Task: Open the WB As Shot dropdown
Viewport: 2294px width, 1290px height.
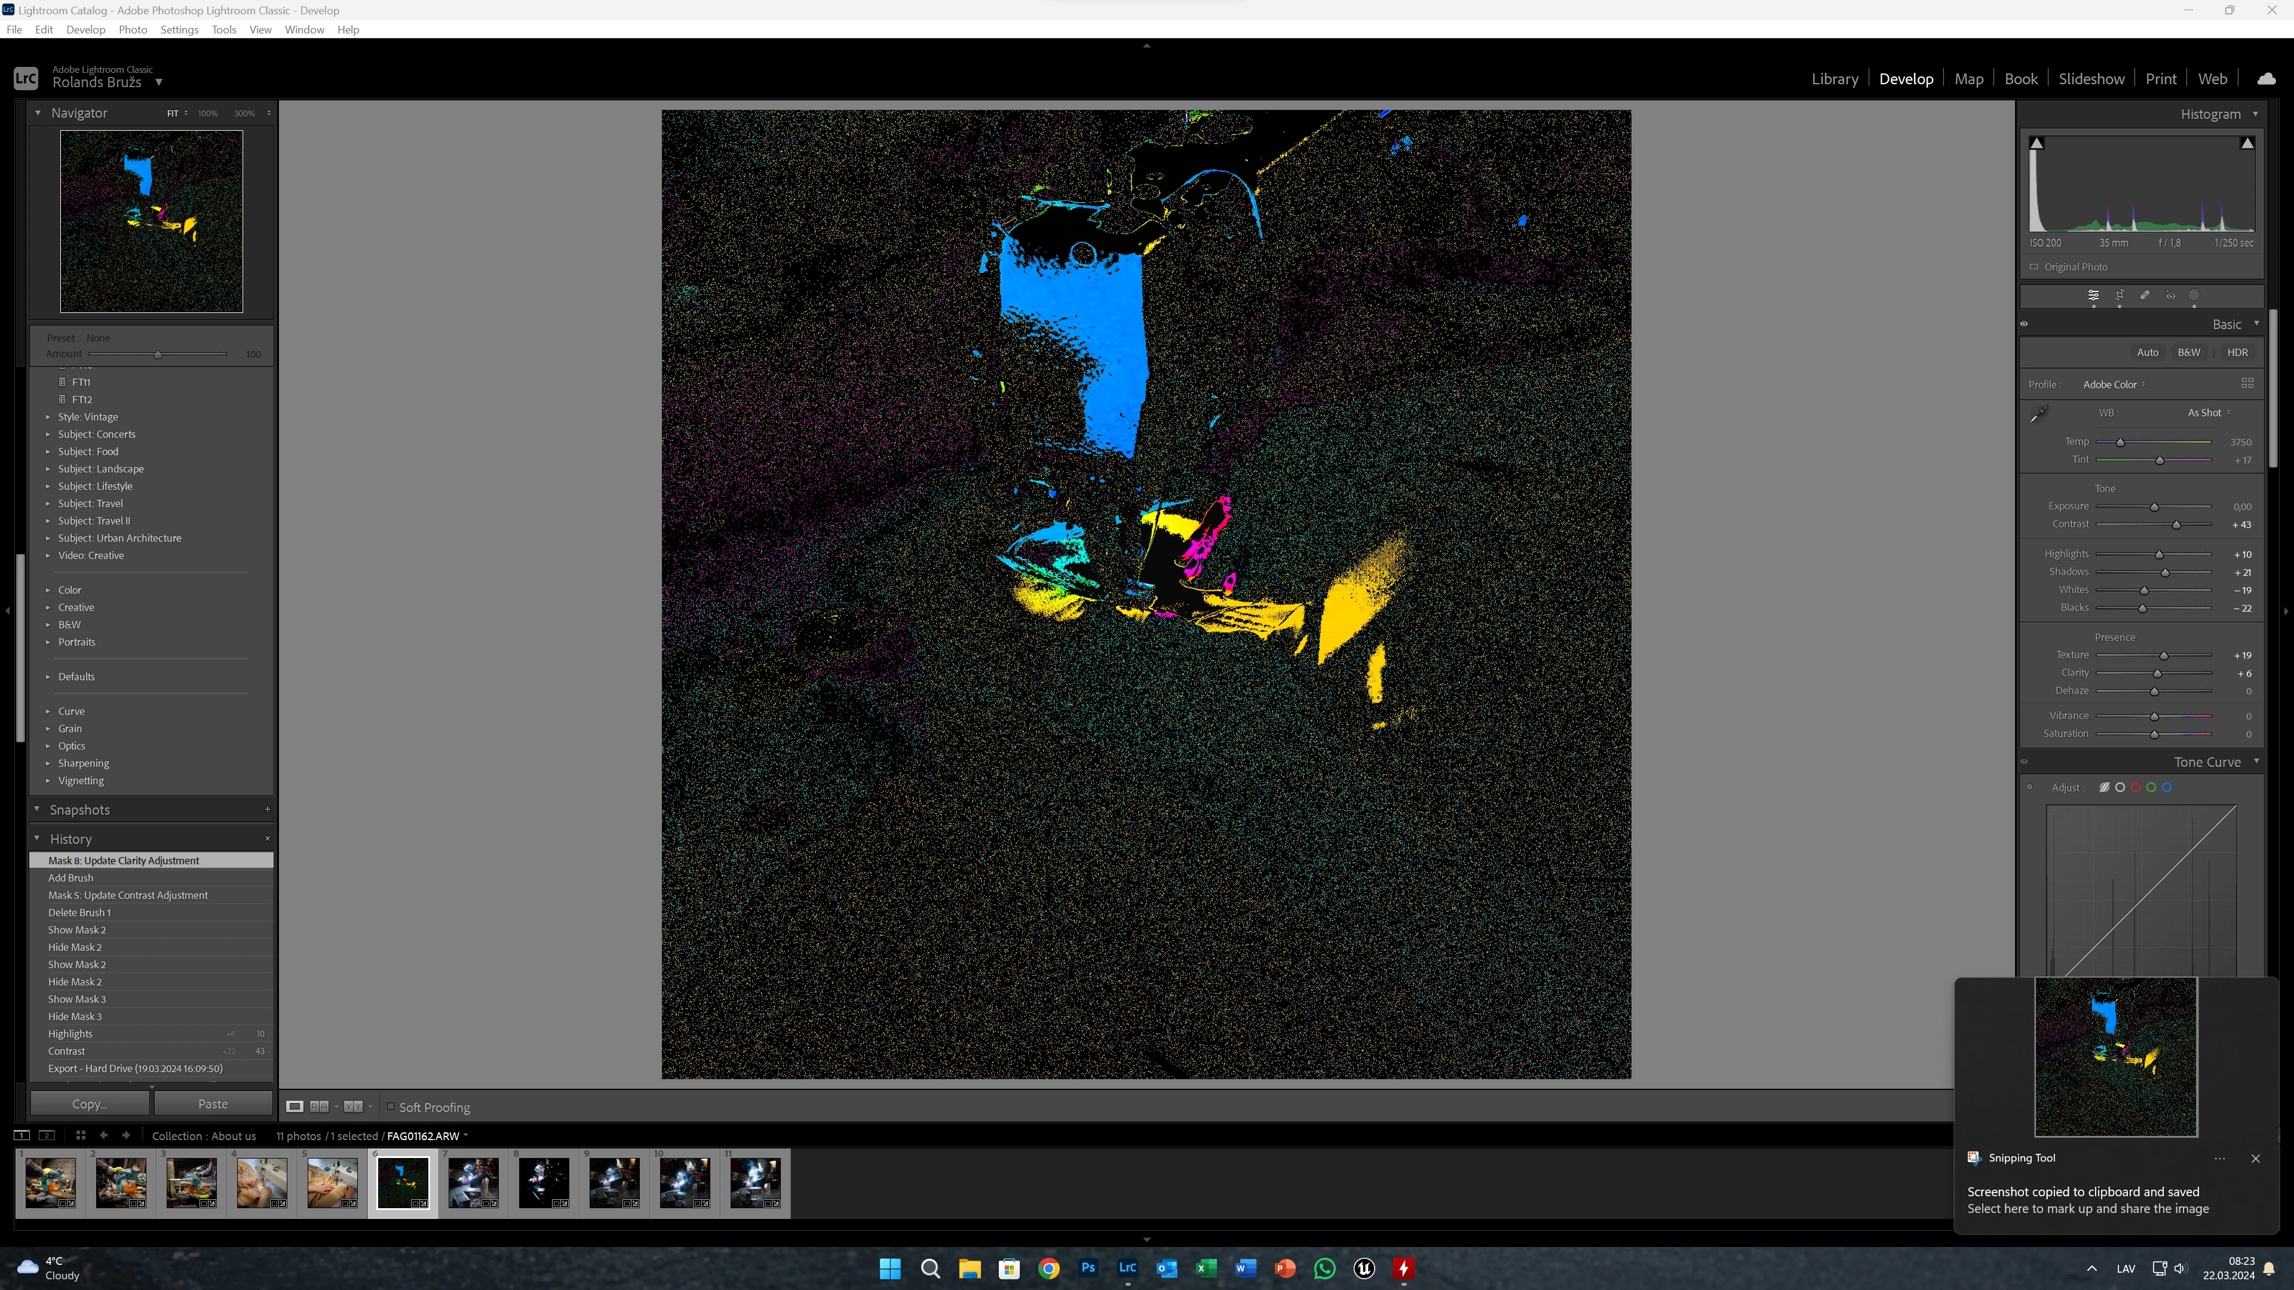Action: (2209, 413)
